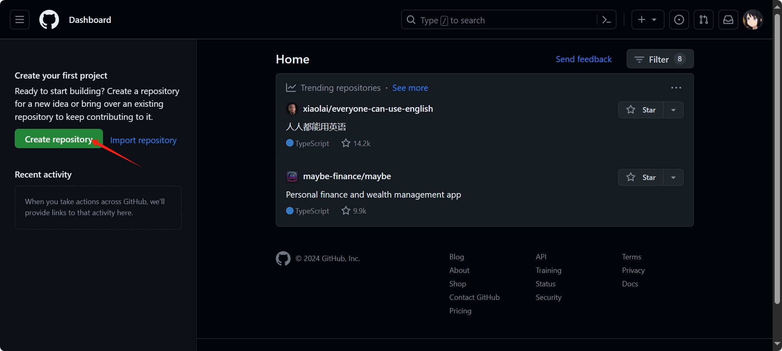Star the maybe-finance/maybe repository
The image size is (782, 351).
[x=641, y=177]
